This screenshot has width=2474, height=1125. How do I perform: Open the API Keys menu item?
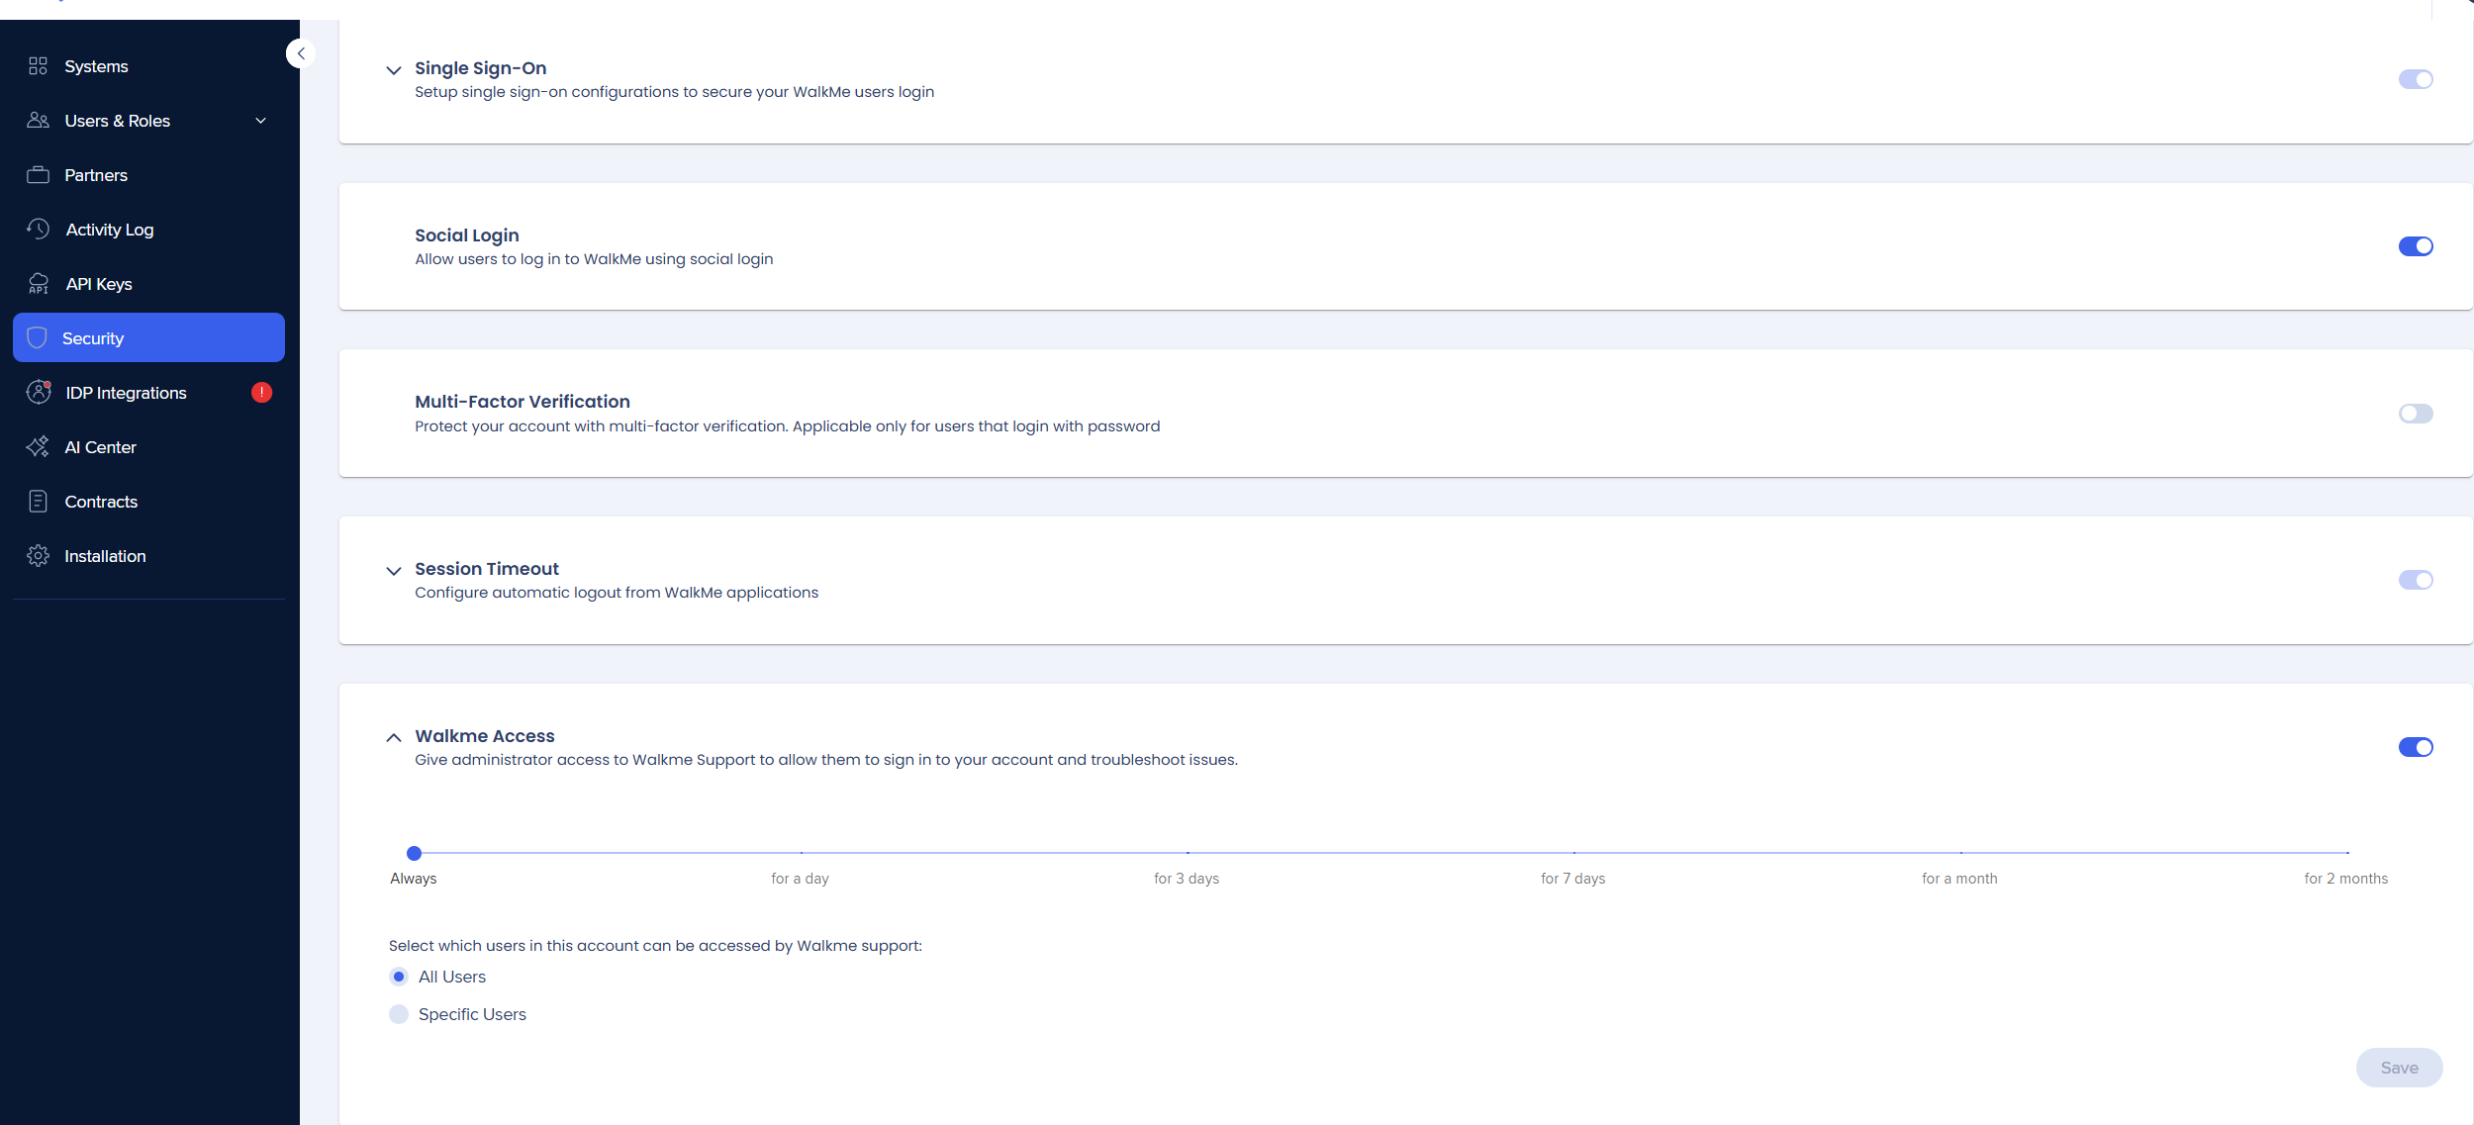click(148, 284)
